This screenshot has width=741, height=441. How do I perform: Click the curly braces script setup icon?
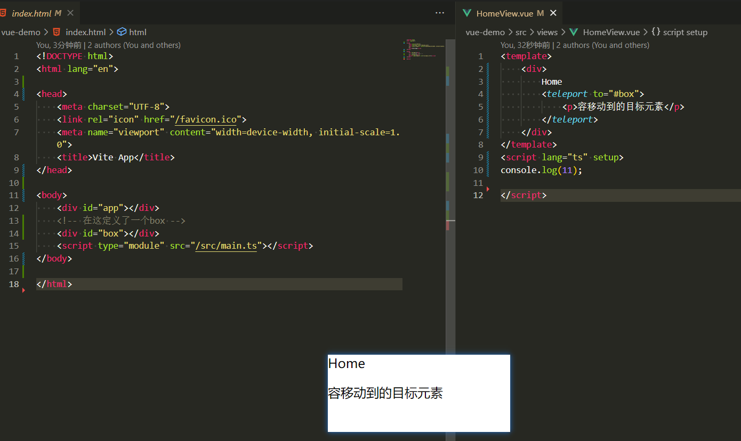(656, 32)
